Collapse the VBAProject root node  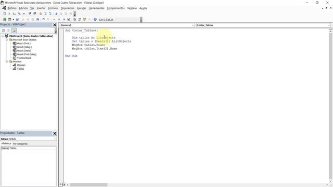point(3,36)
